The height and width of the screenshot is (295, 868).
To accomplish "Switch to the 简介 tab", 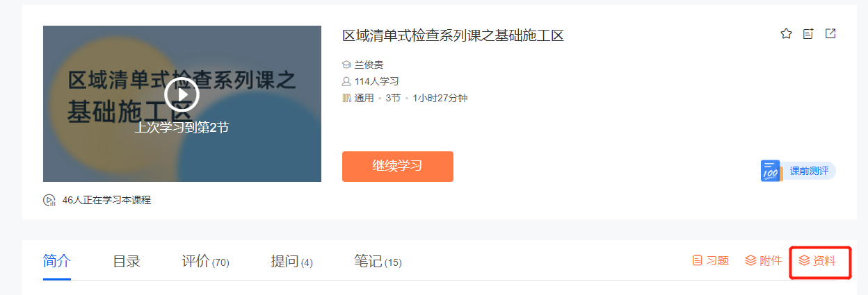I will tap(57, 261).
